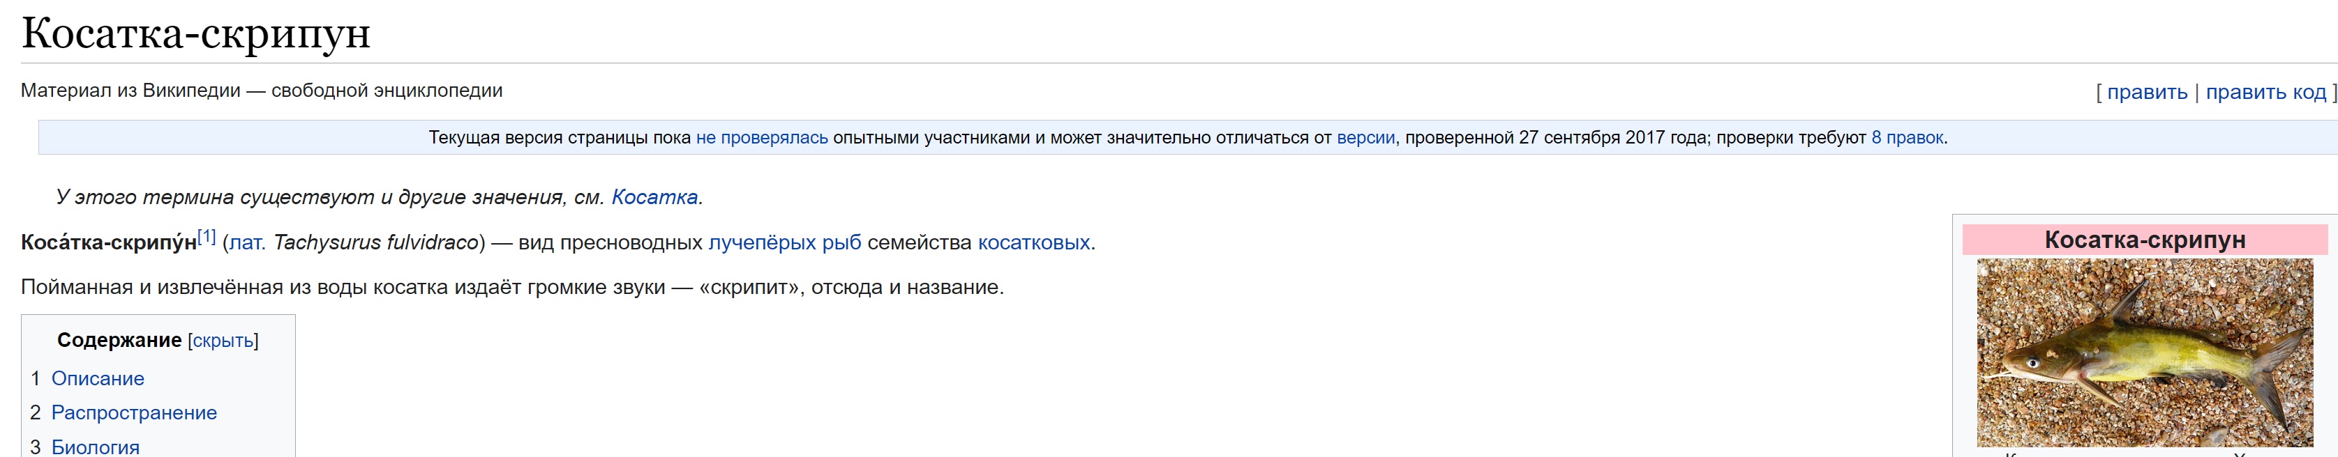The image size is (2338, 457).
Task: Collapse contents with the 'скрыть' toggle
Action: 223,341
